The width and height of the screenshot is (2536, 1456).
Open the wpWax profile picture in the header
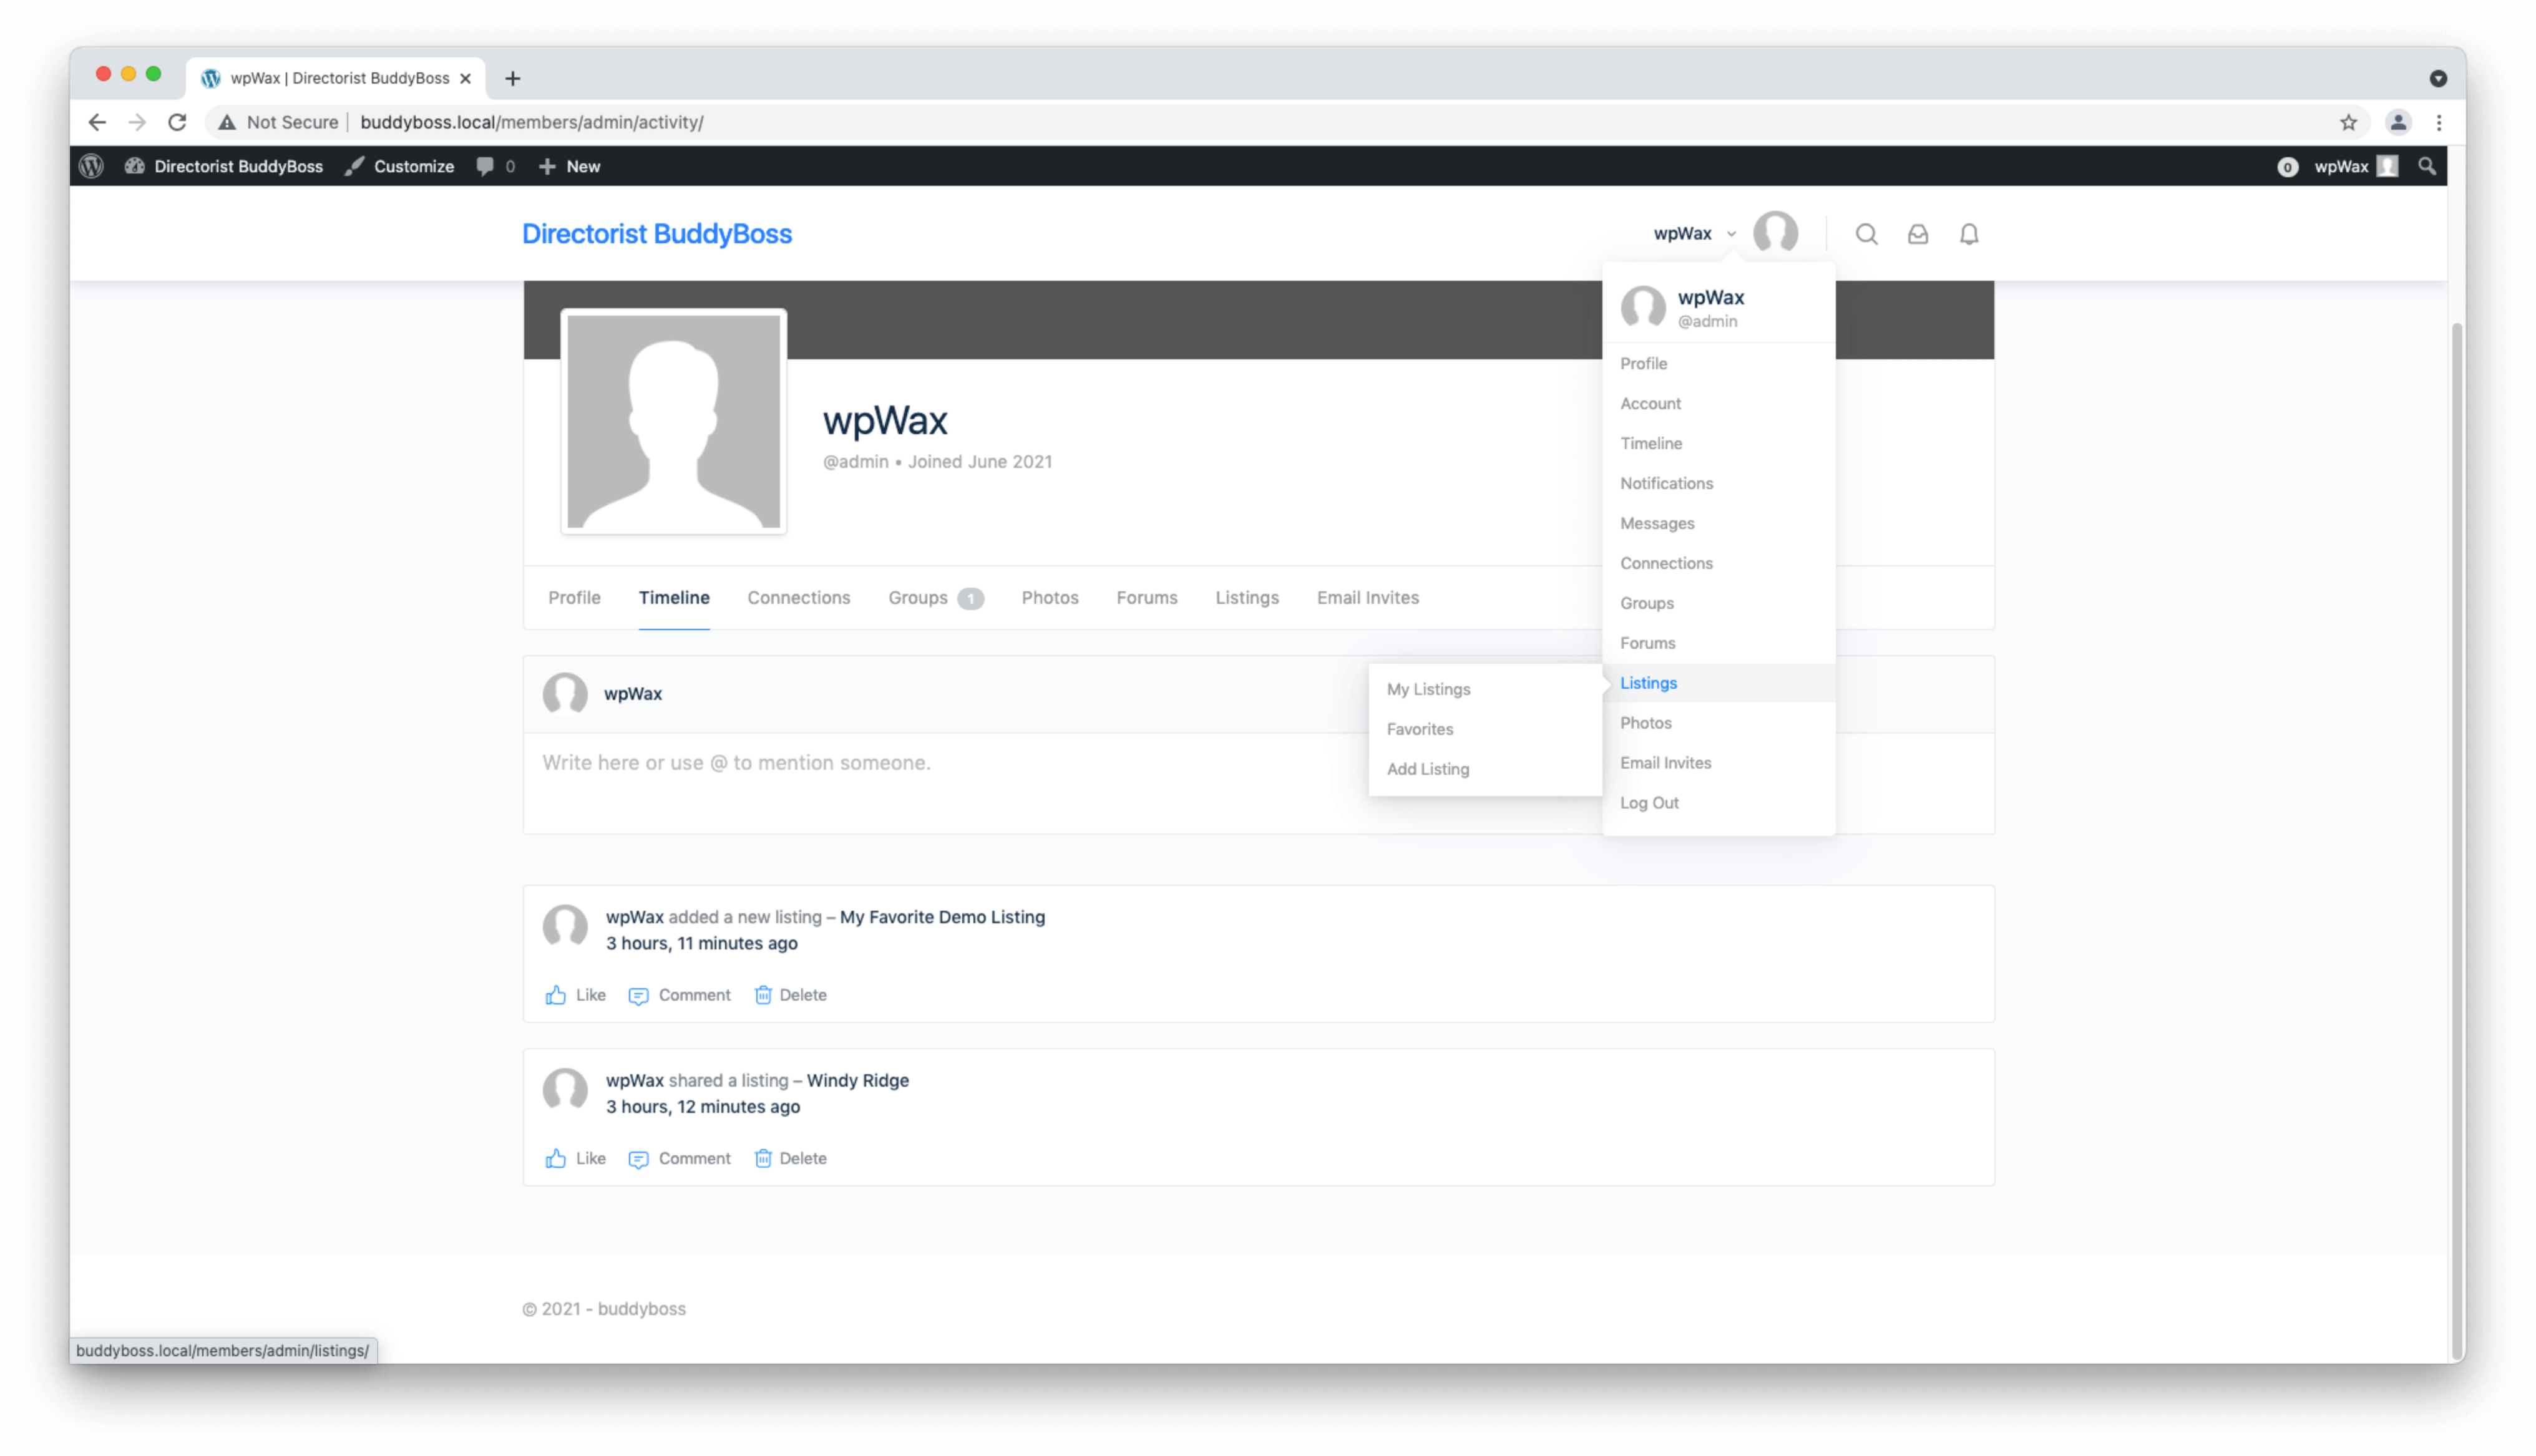click(1776, 233)
